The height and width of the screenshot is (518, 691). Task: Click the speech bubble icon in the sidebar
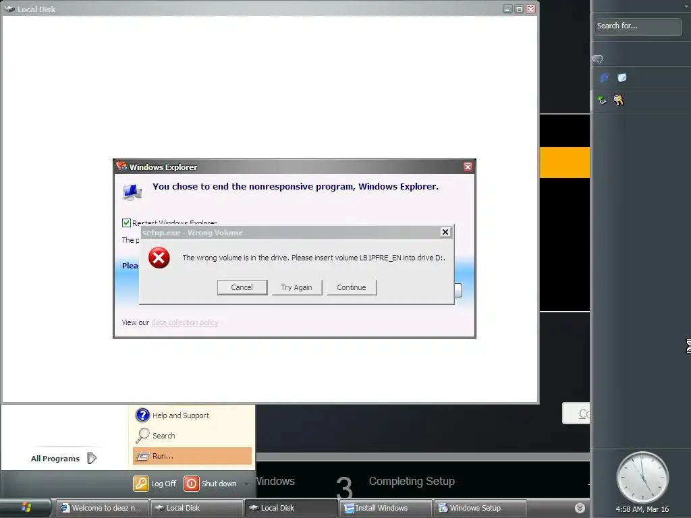598,59
